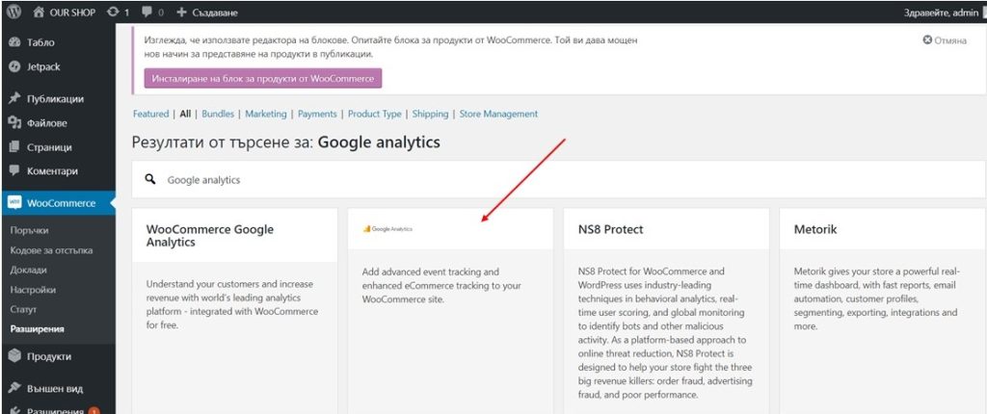Click the enhanced eCommerce tracking description text
Viewport: 987px width, 414px height.
coord(441,286)
